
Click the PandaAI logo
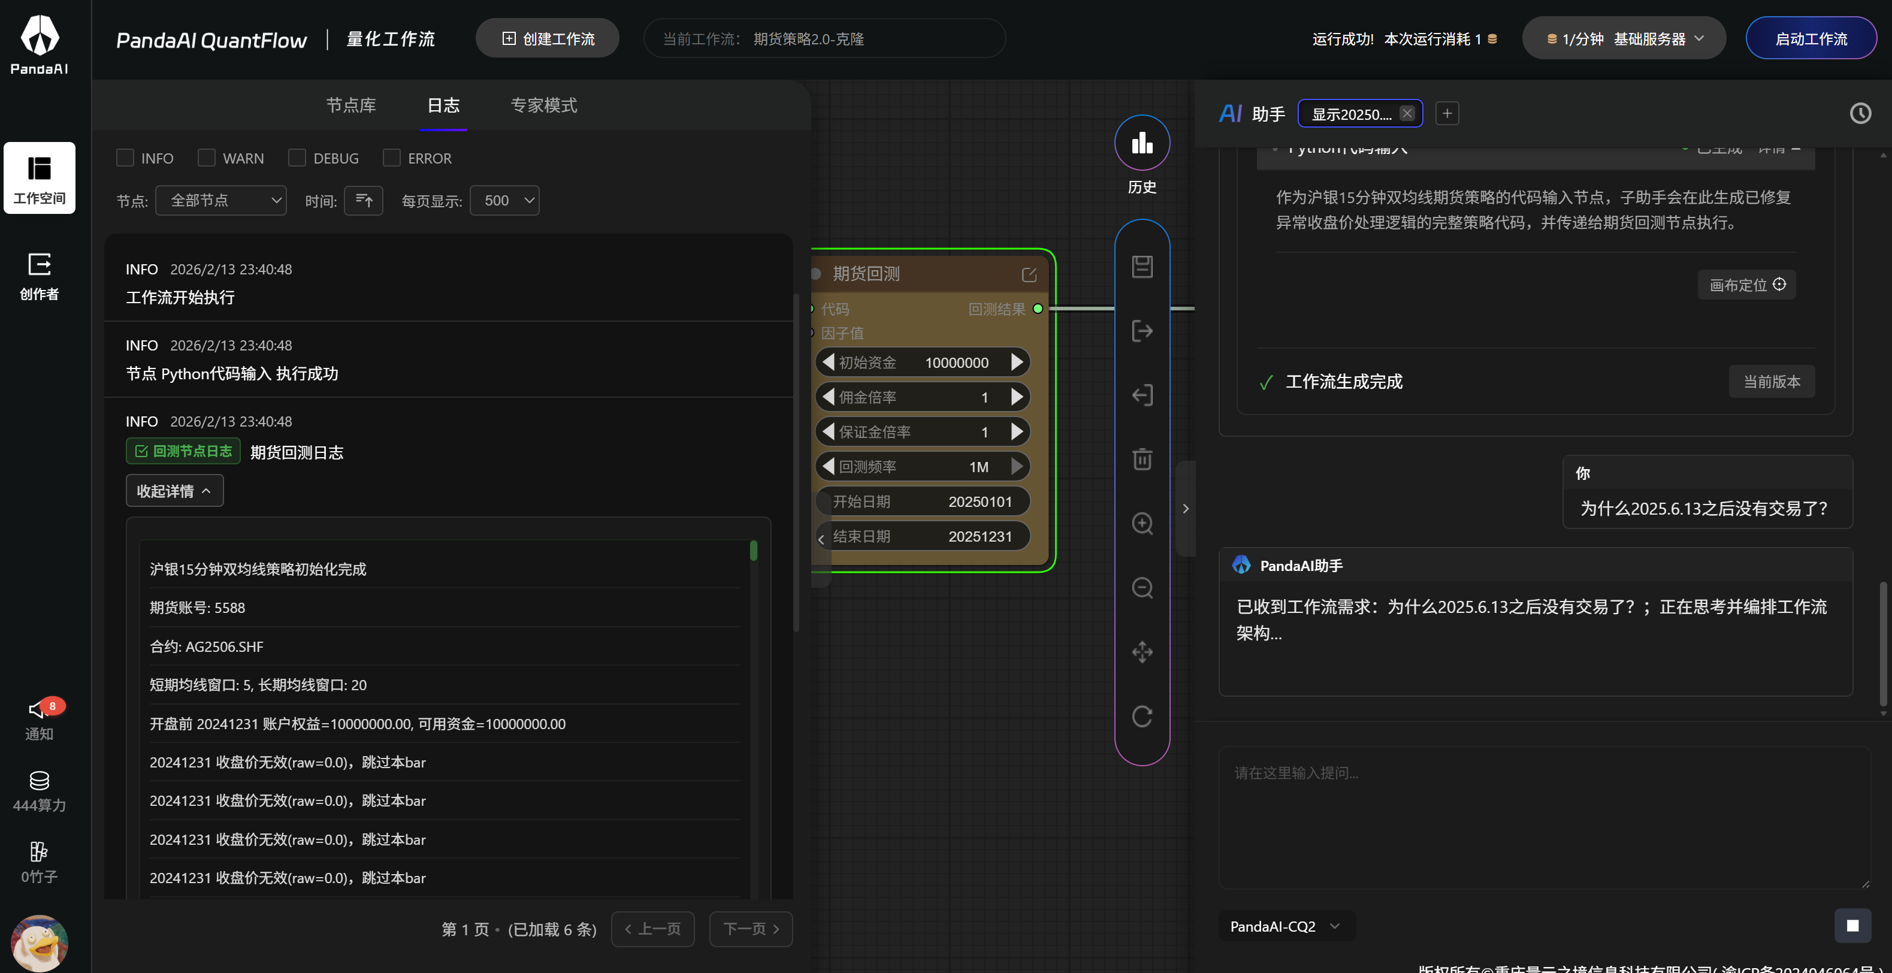pyautogui.click(x=40, y=44)
